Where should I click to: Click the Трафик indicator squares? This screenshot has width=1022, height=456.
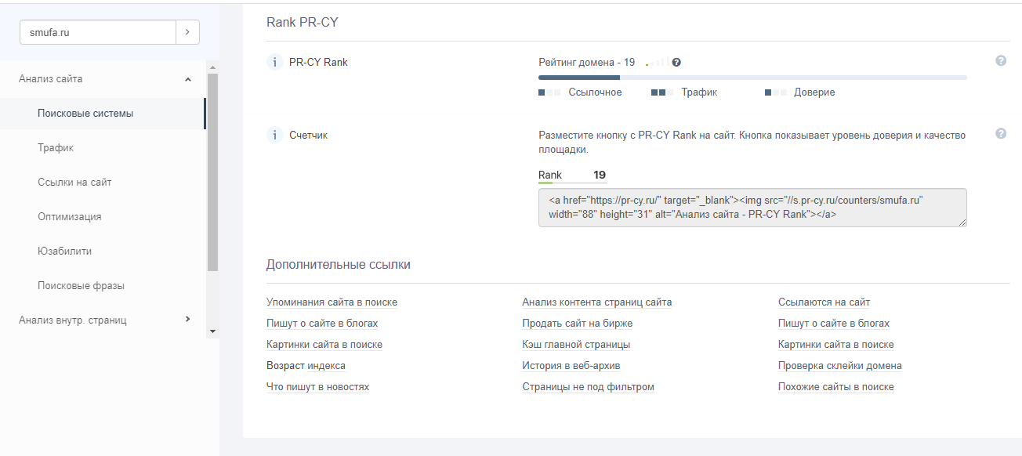pyautogui.click(x=662, y=92)
